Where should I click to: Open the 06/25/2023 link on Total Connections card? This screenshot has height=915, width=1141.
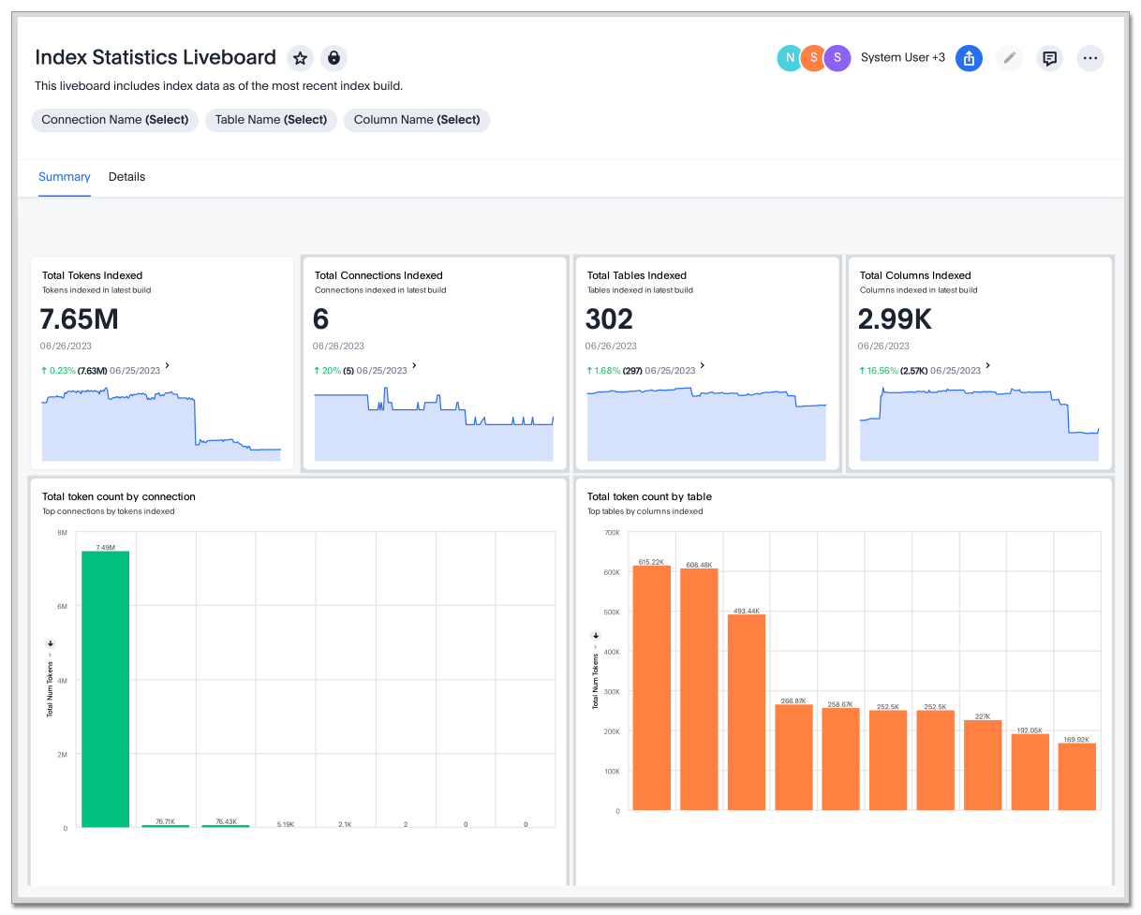point(384,370)
